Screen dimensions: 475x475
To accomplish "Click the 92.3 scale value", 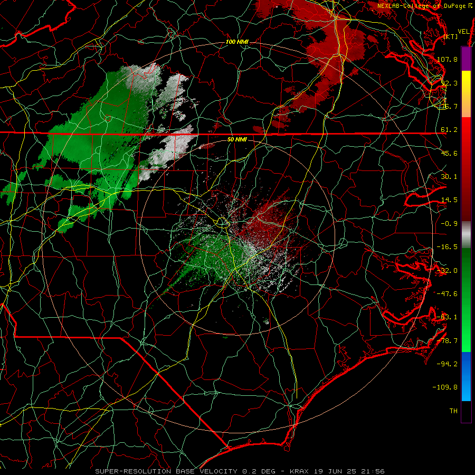I will click(449, 83).
